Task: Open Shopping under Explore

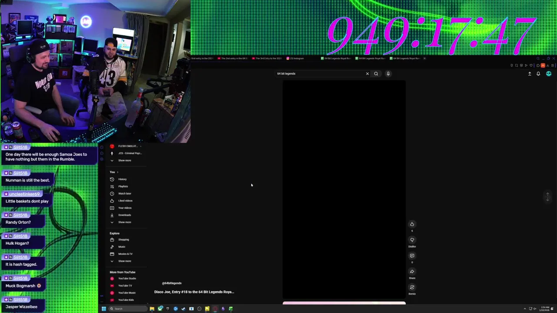Action: [124, 240]
